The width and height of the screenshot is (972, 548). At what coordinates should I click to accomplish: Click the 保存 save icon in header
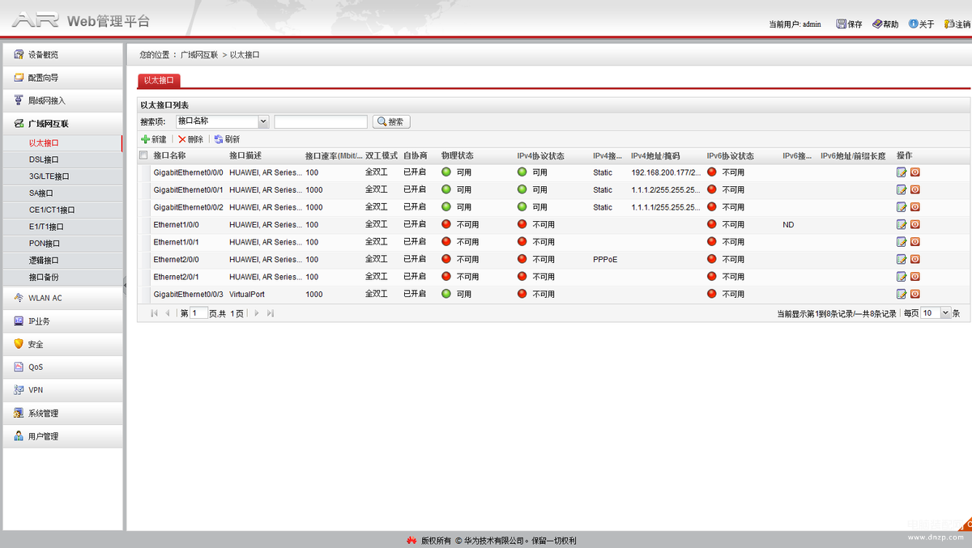coord(842,24)
